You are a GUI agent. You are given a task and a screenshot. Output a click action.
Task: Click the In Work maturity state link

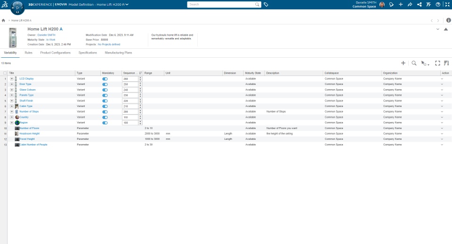tap(51, 40)
